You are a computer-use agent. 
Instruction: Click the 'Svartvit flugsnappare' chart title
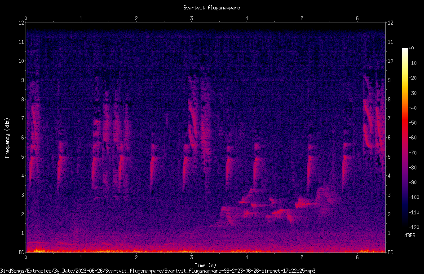[212, 8]
